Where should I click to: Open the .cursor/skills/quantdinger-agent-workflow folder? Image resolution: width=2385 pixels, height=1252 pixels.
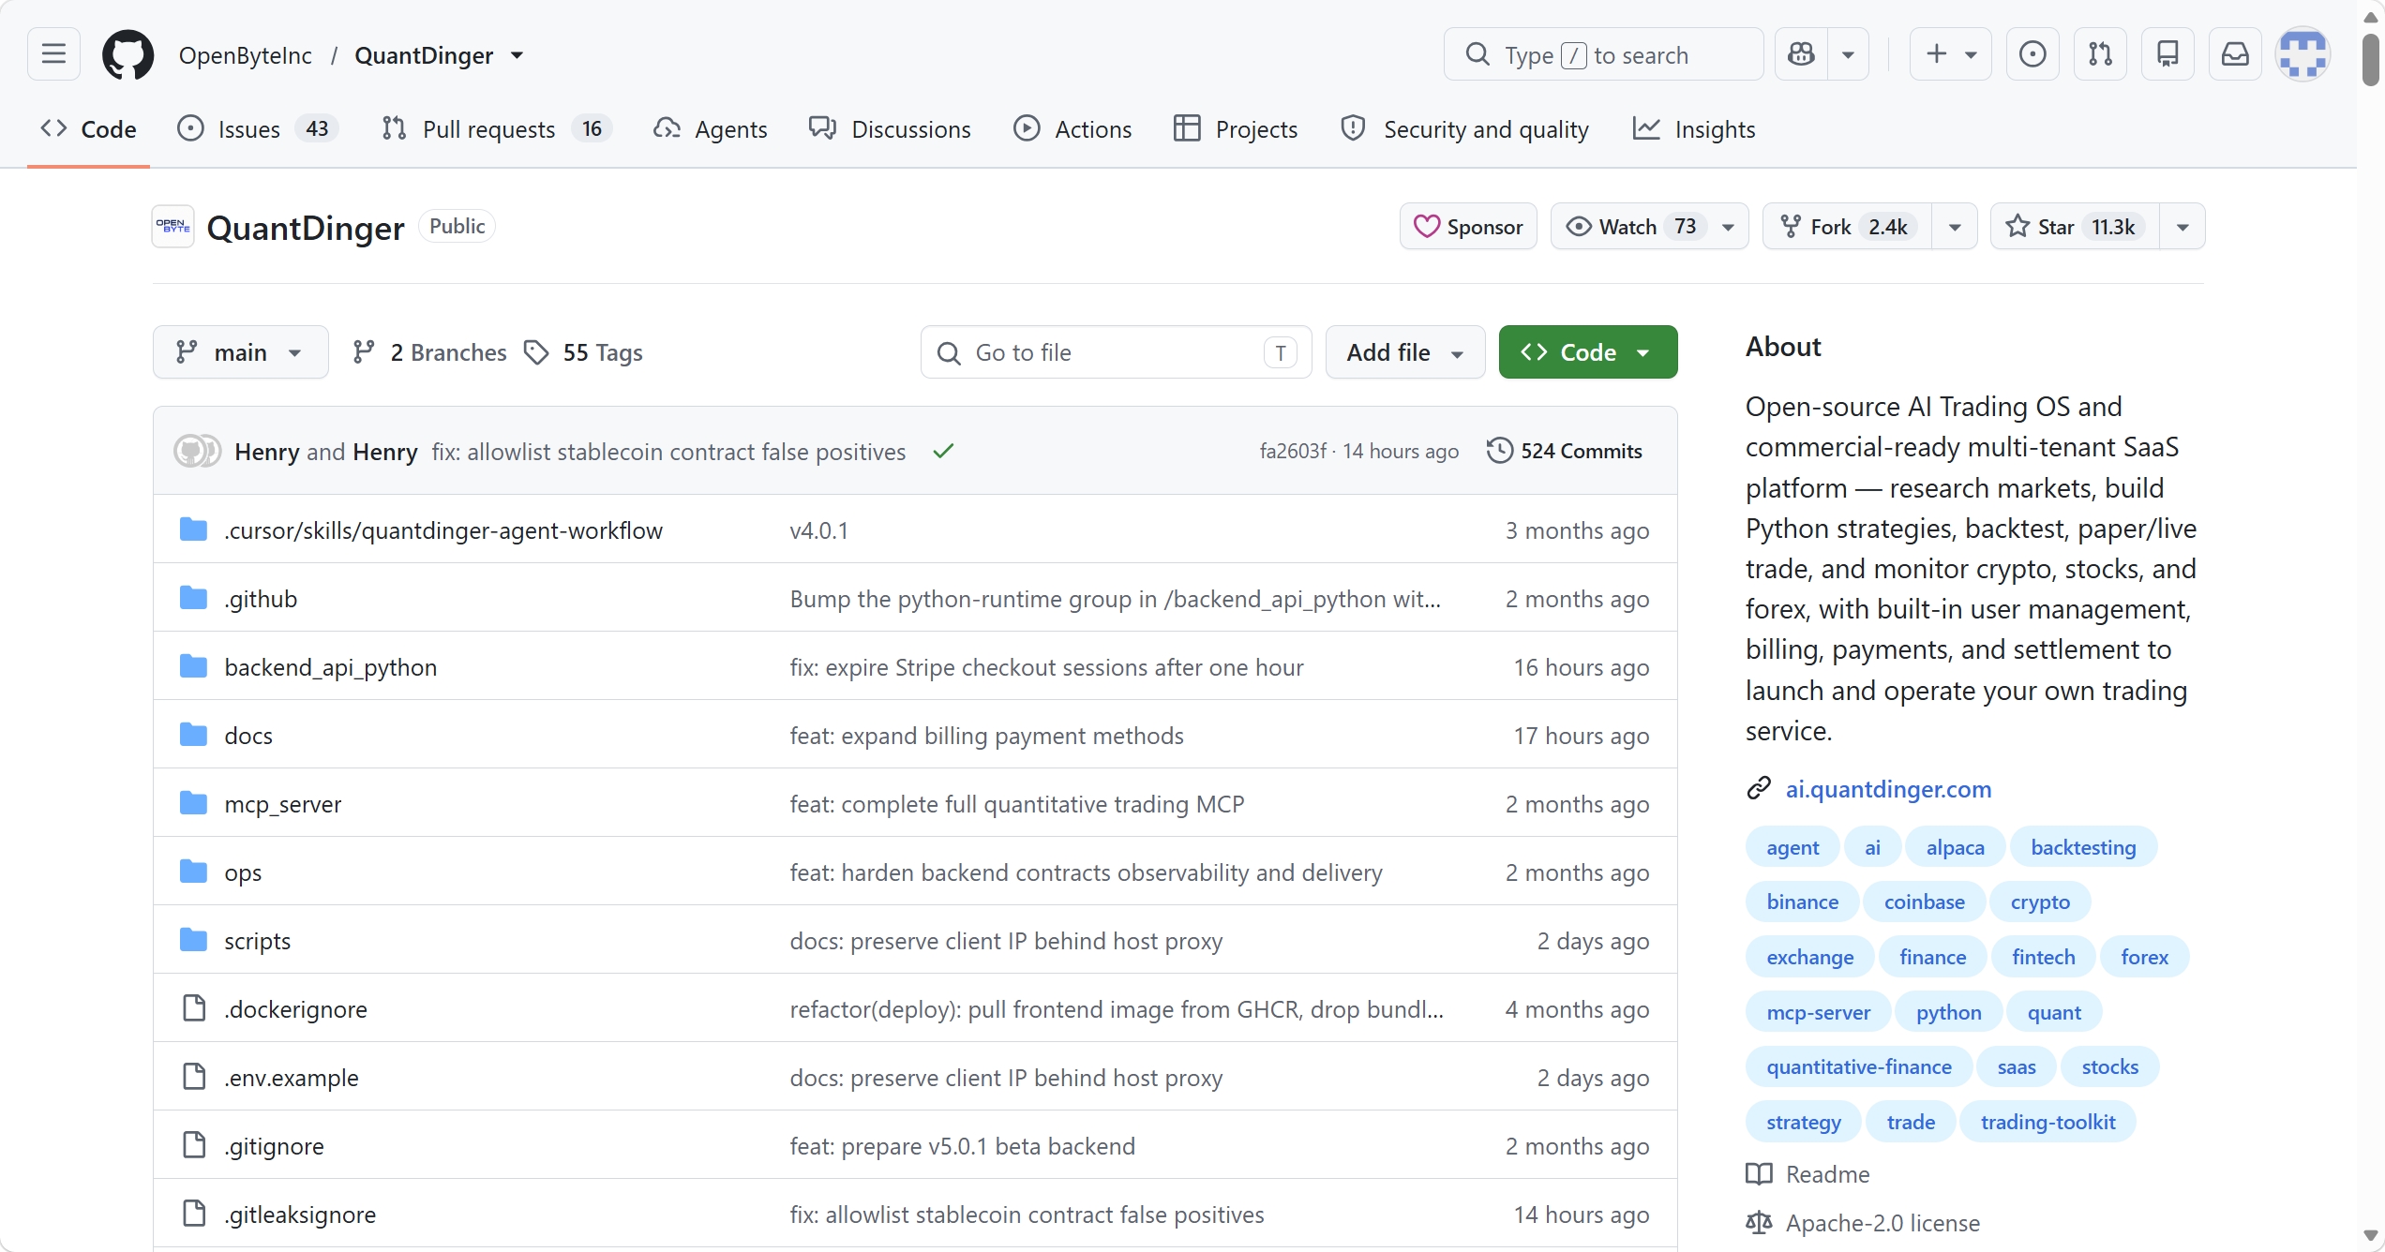tap(443, 530)
